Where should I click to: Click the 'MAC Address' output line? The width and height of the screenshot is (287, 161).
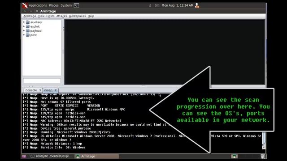[x=72, y=121]
